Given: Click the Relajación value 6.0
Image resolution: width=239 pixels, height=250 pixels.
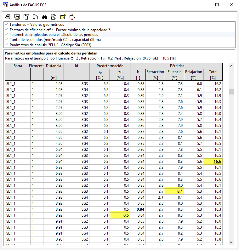Looking at the screenshot, I should pyautogui.click(x=199, y=84).
